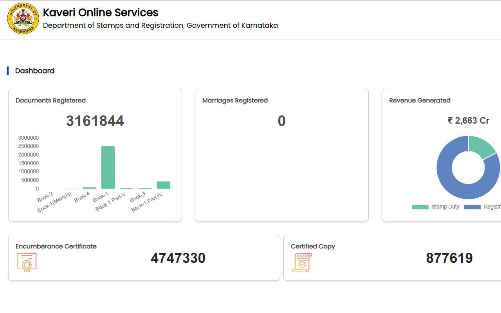Select the Book-1 Part-IV bar in chart

[164, 185]
